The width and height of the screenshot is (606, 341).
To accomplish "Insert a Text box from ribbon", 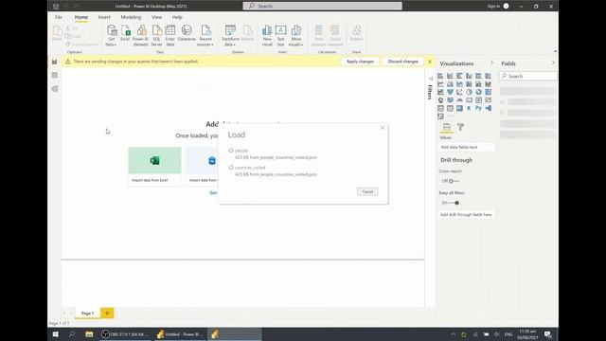I will (280, 36).
